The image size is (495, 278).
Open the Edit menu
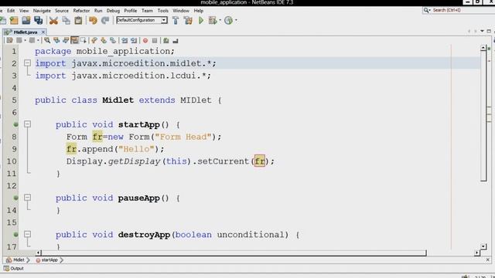[x=11, y=10]
